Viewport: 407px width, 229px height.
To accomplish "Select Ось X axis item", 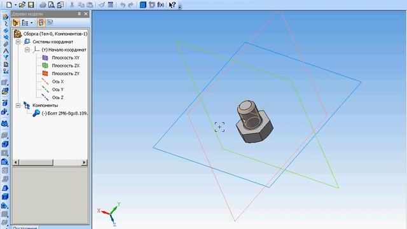I will [x=58, y=81].
